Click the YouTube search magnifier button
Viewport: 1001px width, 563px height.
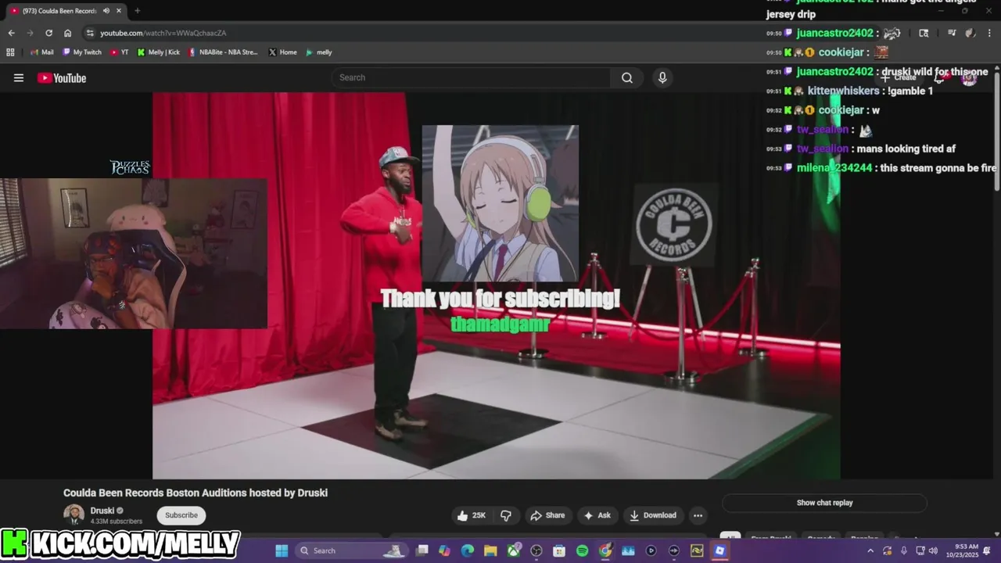click(627, 77)
